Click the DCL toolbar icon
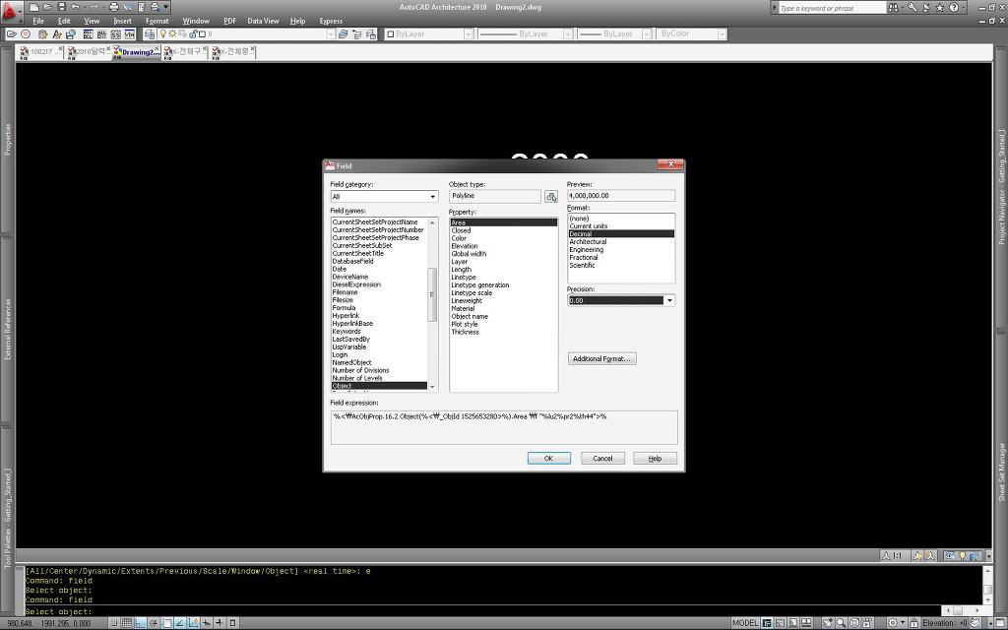 [x=88, y=34]
